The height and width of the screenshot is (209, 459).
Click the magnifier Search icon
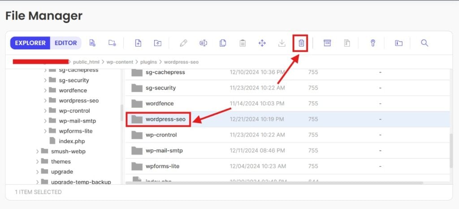(x=424, y=43)
